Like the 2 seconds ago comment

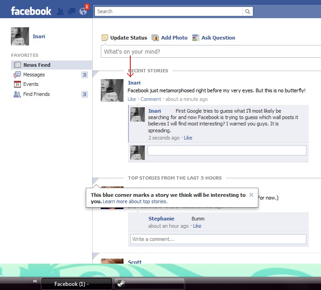pyautogui.click(x=188, y=138)
